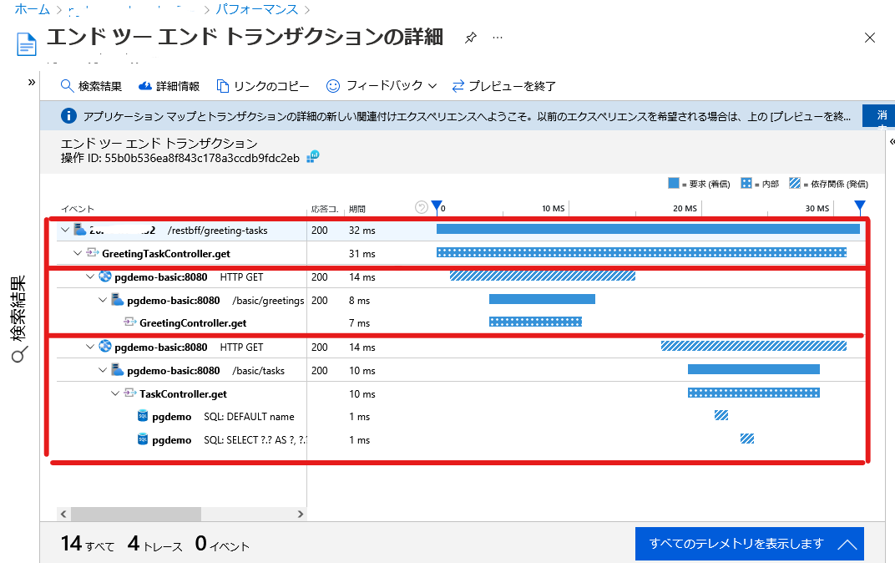Screen dimensions: 895x563
Task: Click the globe icon of first HTTP GET dependency
Action: [x=105, y=276]
